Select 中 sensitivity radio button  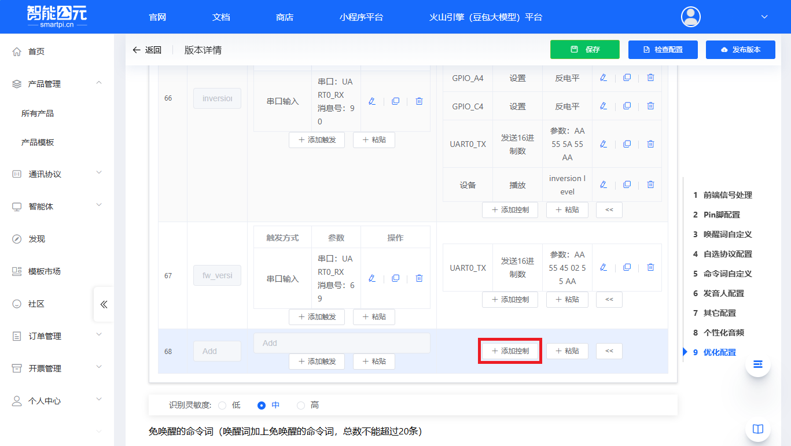[x=262, y=406]
